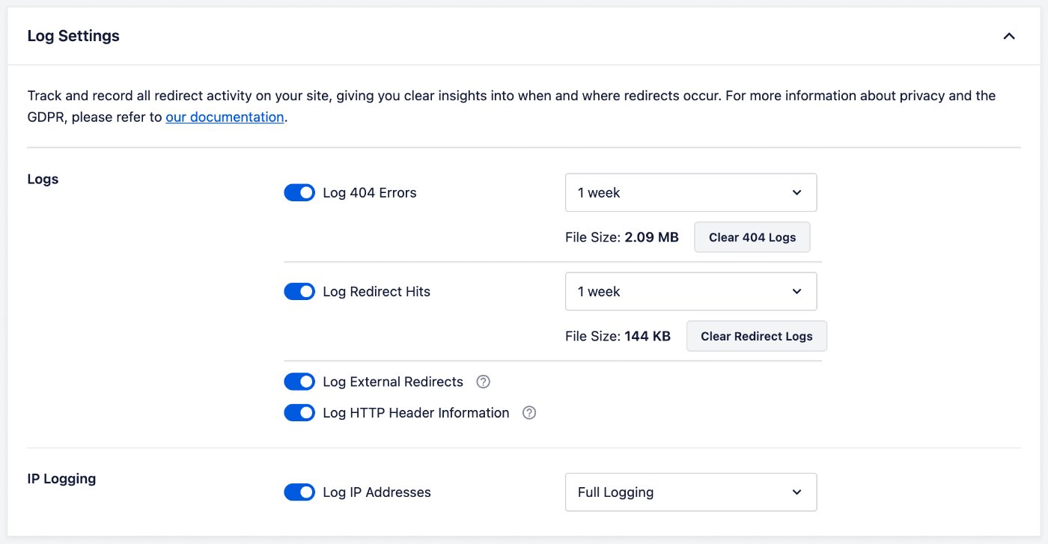The height and width of the screenshot is (544, 1048).
Task: Open the 404 log retention period dropdown
Action: (690, 192)
